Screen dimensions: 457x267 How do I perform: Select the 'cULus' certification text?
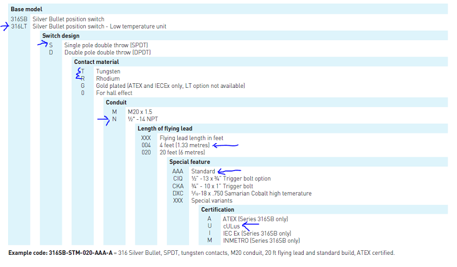pyautogui.click(x=232, y=226)
